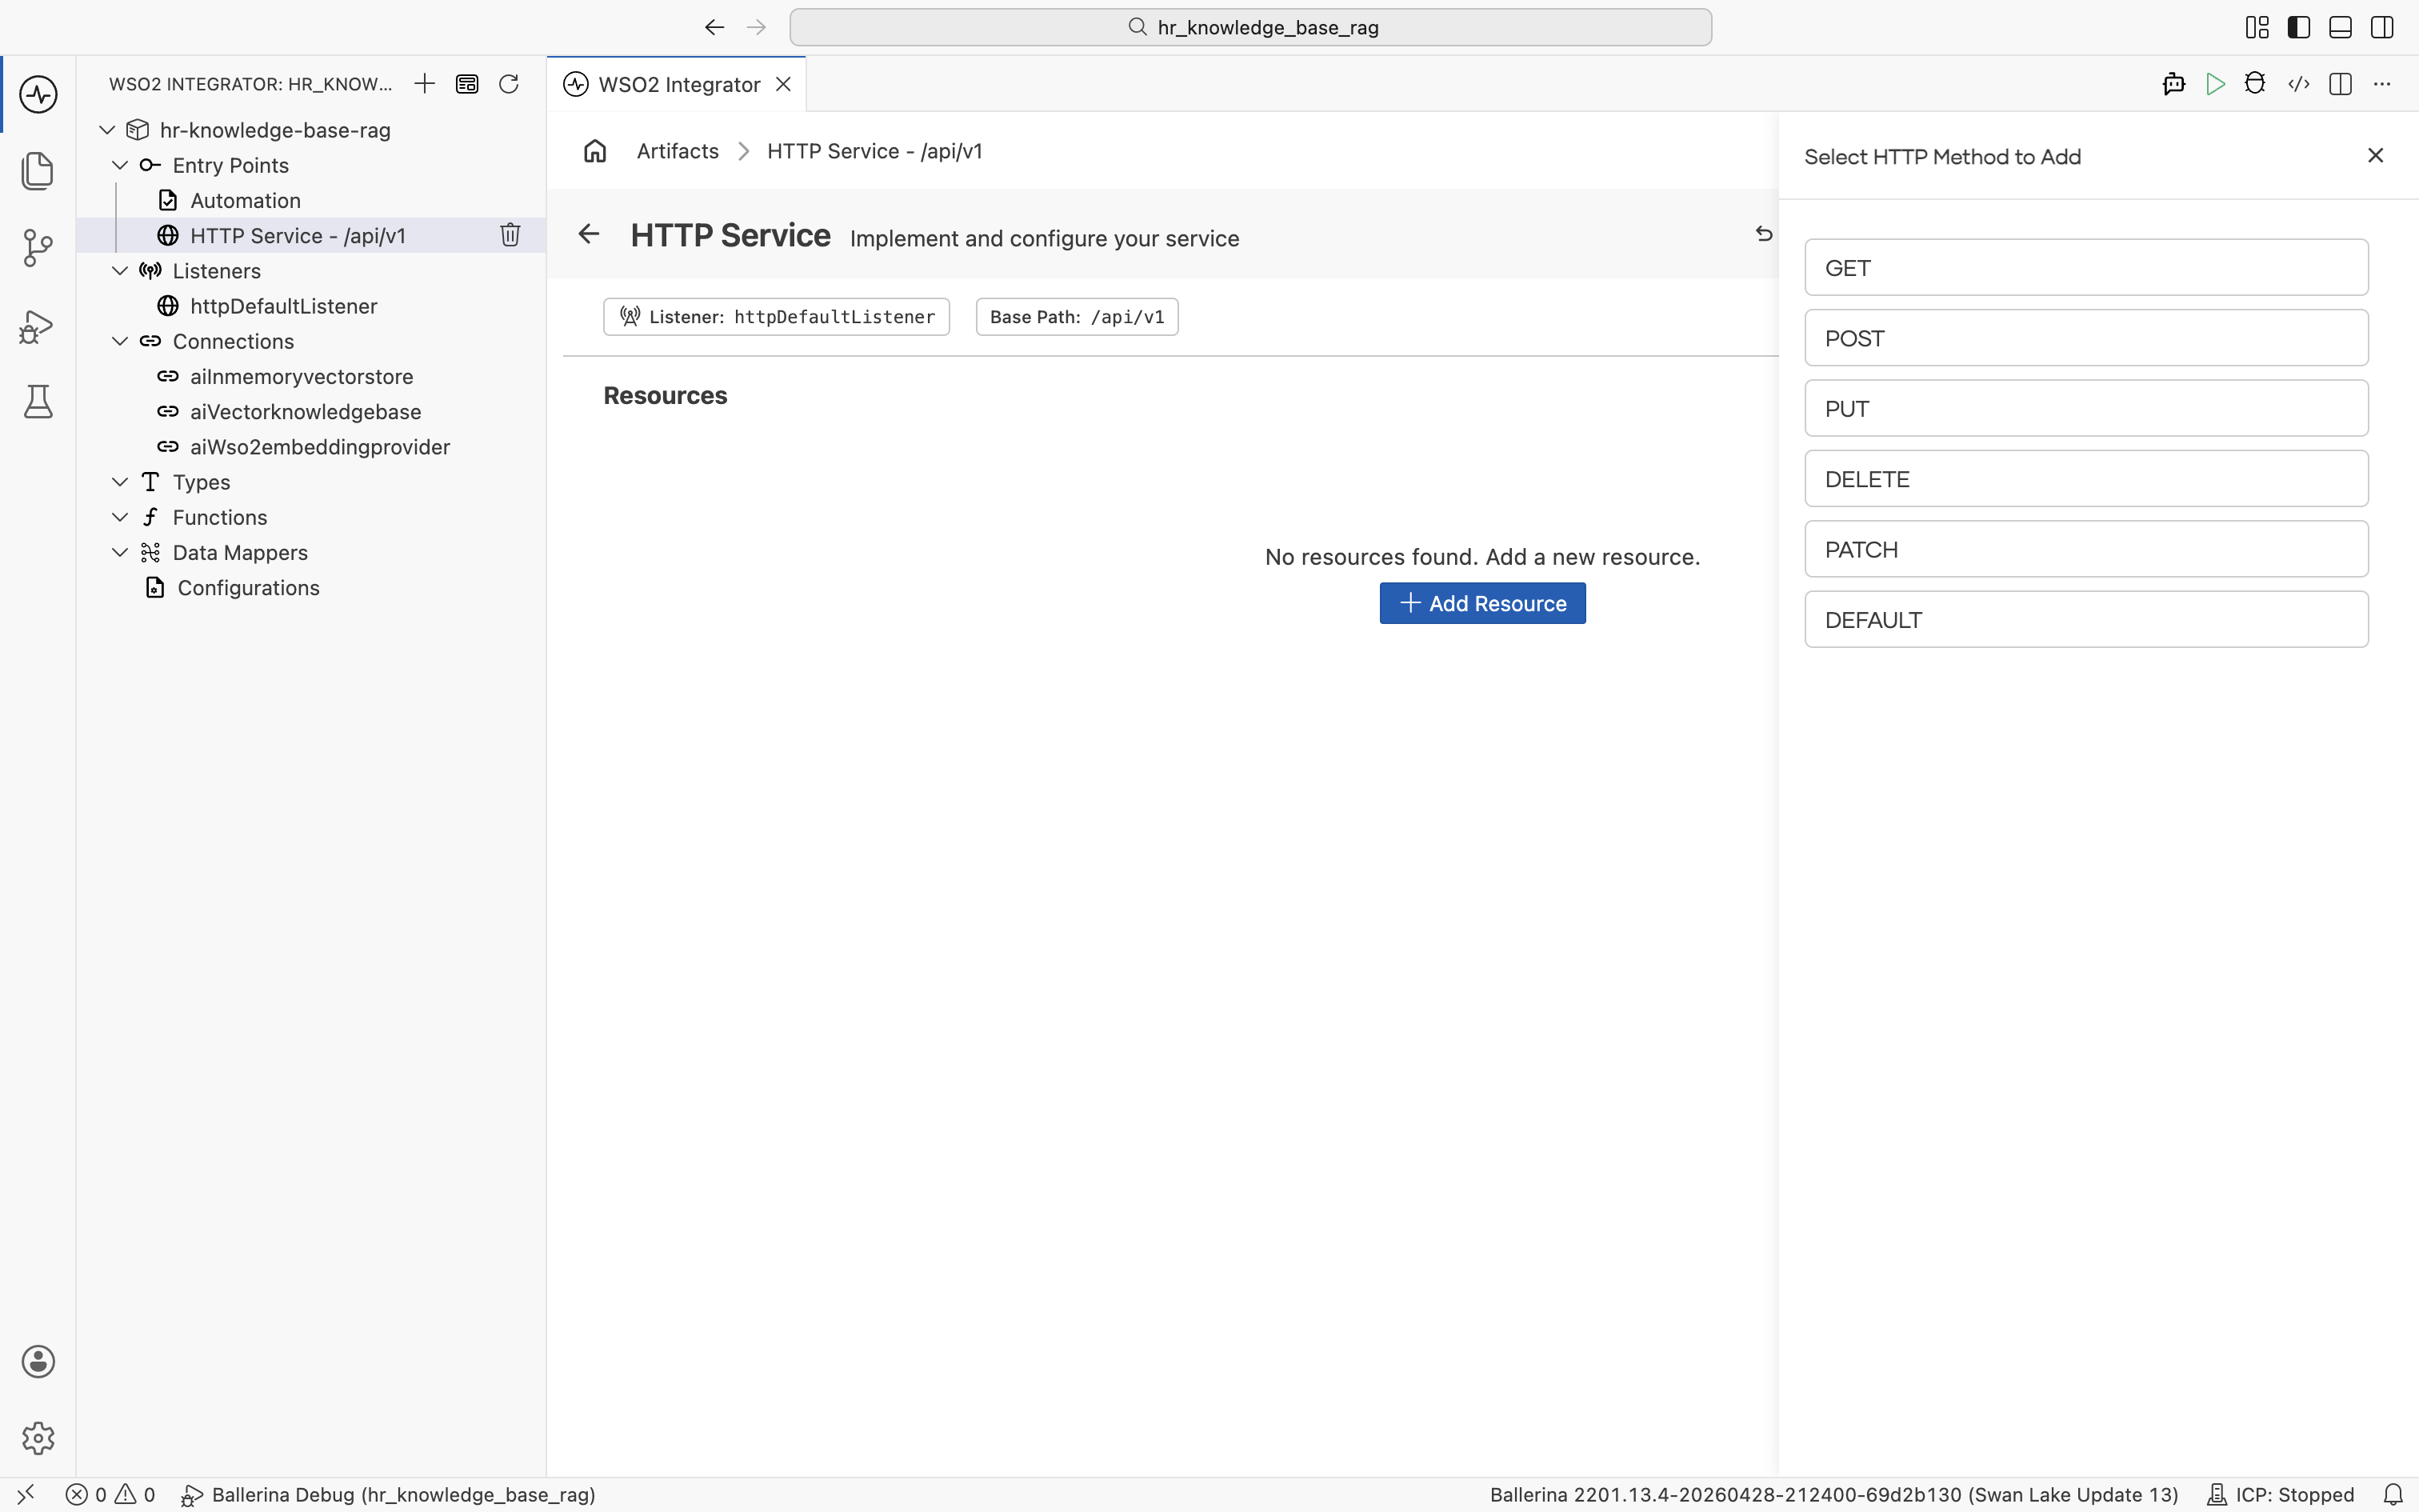Open the Source Control icon
Image resolution: width=2419 pixels, height=1512 pixels.
38,248
